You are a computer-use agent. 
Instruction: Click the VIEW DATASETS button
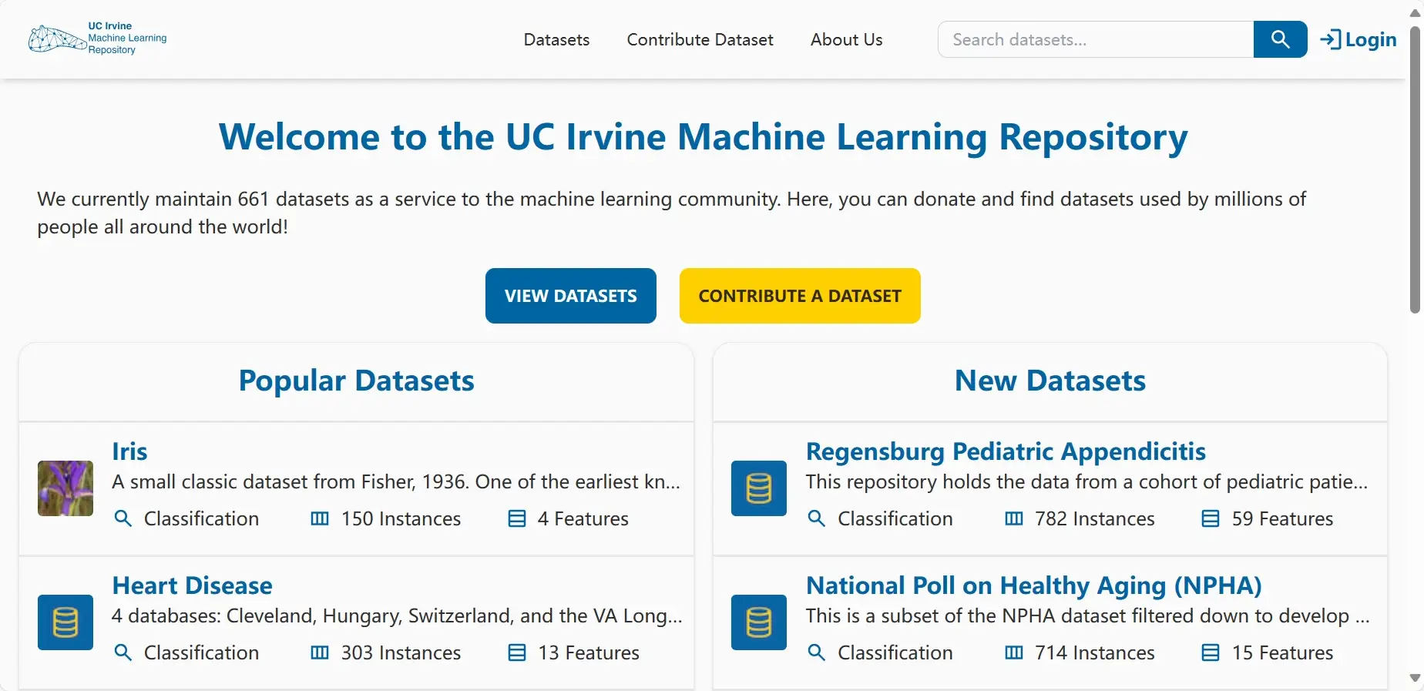571,296
